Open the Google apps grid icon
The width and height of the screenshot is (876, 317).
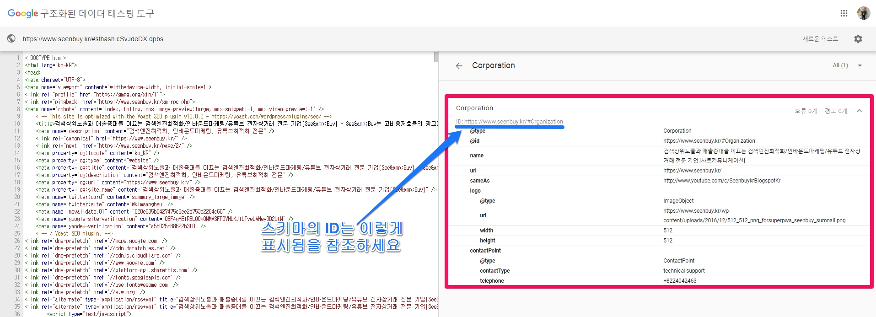tap(844, 13)
